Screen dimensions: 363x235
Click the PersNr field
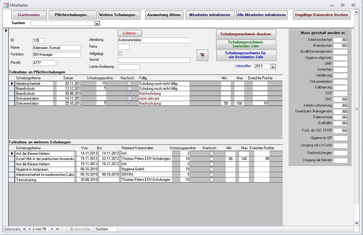coord(44,63)
